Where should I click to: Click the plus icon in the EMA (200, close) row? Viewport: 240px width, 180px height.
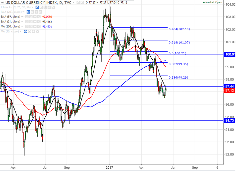click(x=36, y=12)
